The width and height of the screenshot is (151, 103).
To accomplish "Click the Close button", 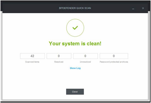I will point(75,92).
